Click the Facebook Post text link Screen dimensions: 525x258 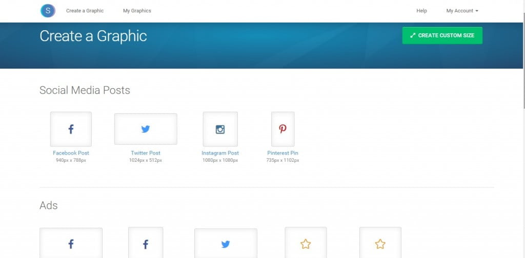[71, 153]
